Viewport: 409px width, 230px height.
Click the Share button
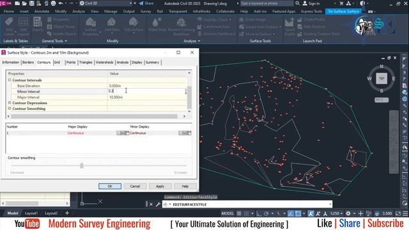tap(146, 3)
